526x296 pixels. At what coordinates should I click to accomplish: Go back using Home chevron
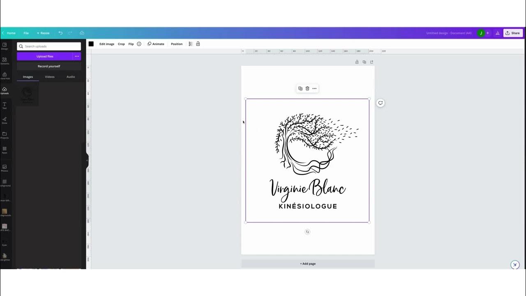(x=3, y=33)
